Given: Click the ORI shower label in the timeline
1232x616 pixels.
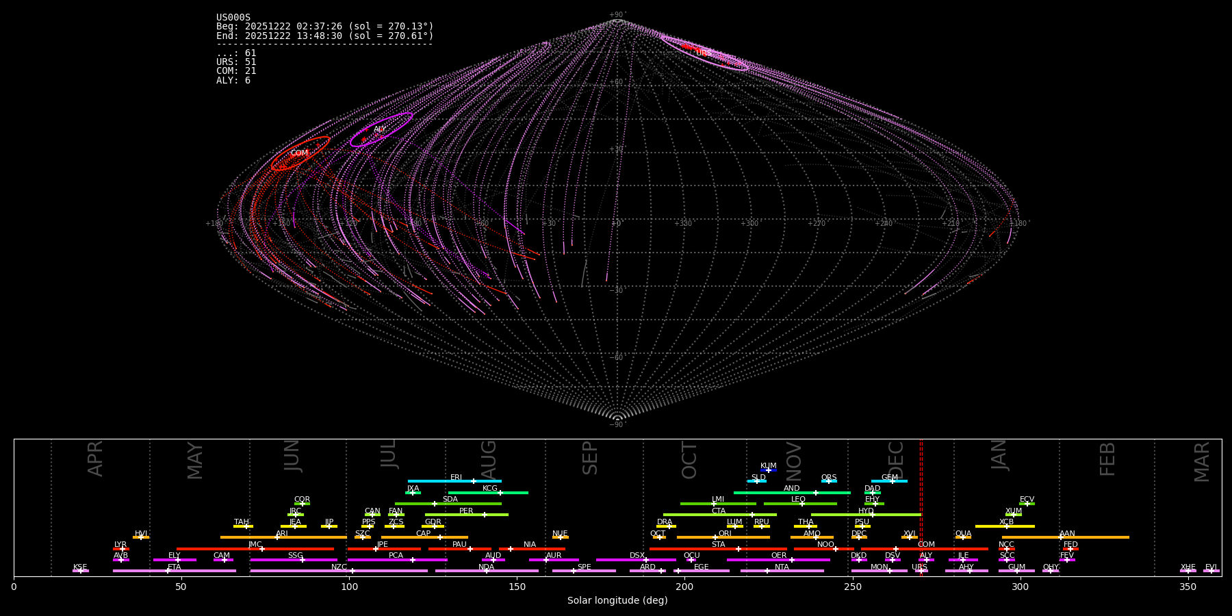Looking at the screenshot, I should [725, 534].
